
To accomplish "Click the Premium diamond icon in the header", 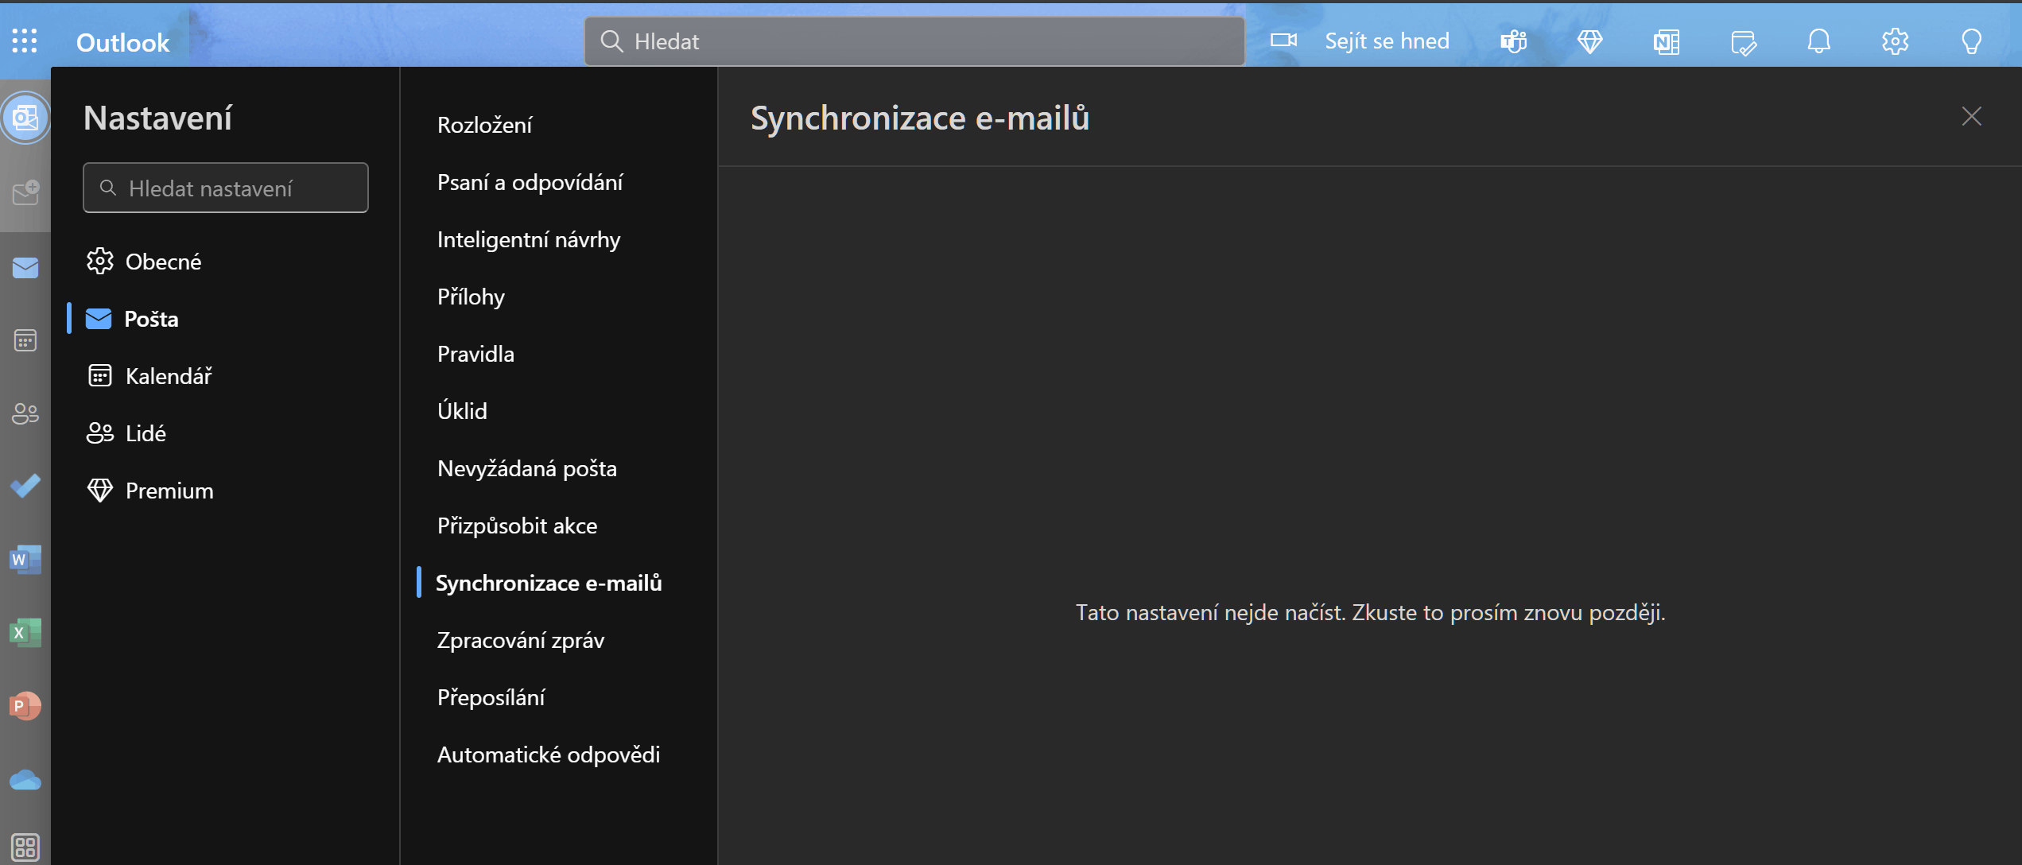I will (1589, 41).
